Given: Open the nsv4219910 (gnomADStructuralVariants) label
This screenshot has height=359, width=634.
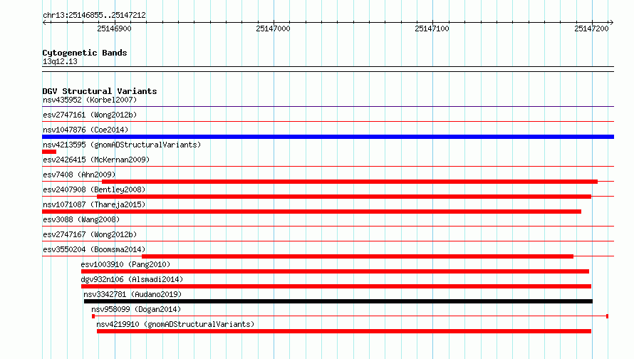Looking at the screenshot, I should [x=175, y=324].
